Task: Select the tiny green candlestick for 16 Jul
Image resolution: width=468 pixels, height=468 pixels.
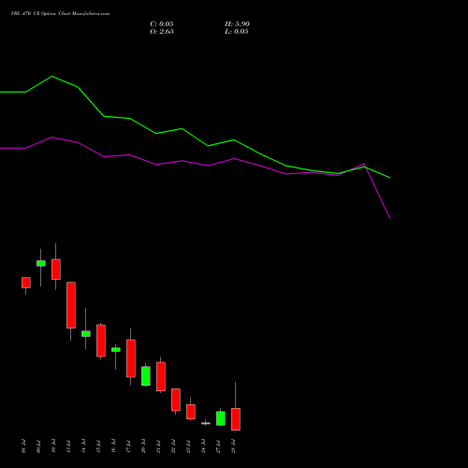Action: click(116, 350)
